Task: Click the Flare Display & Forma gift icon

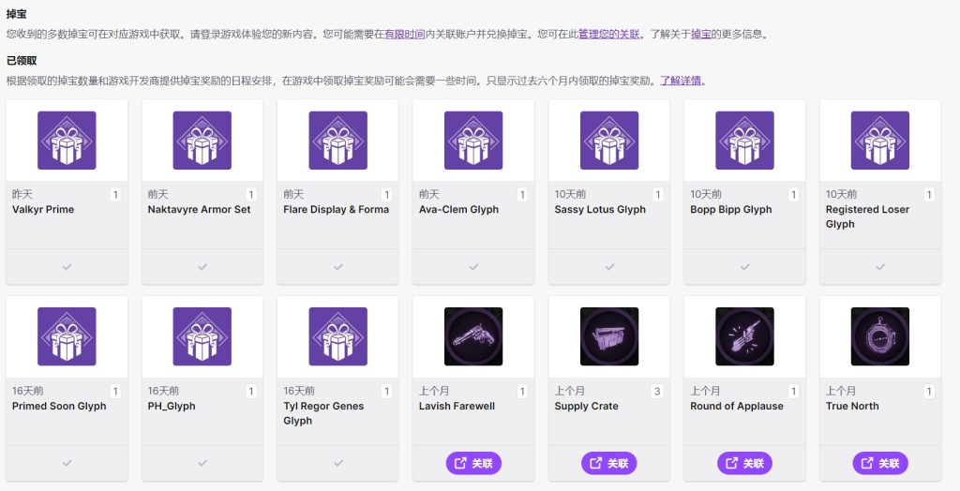Action: [x=337, y=141]
